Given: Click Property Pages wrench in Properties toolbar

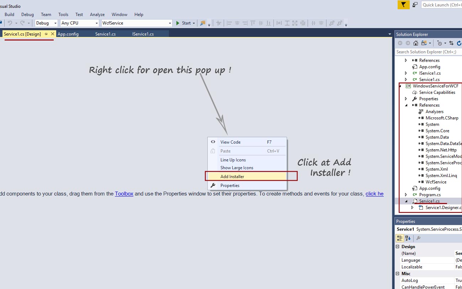Looking at the screenshot, I should pyautogui.click(x=419, y=238).
